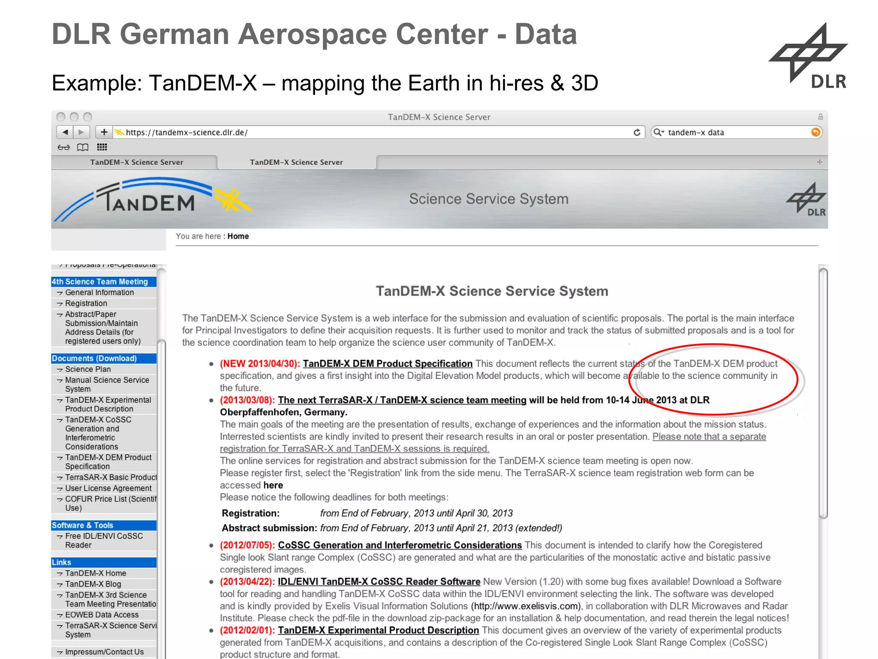Click the DLR logo in page banner
Viewport: 878px width, 659px height.
[806, 200]
